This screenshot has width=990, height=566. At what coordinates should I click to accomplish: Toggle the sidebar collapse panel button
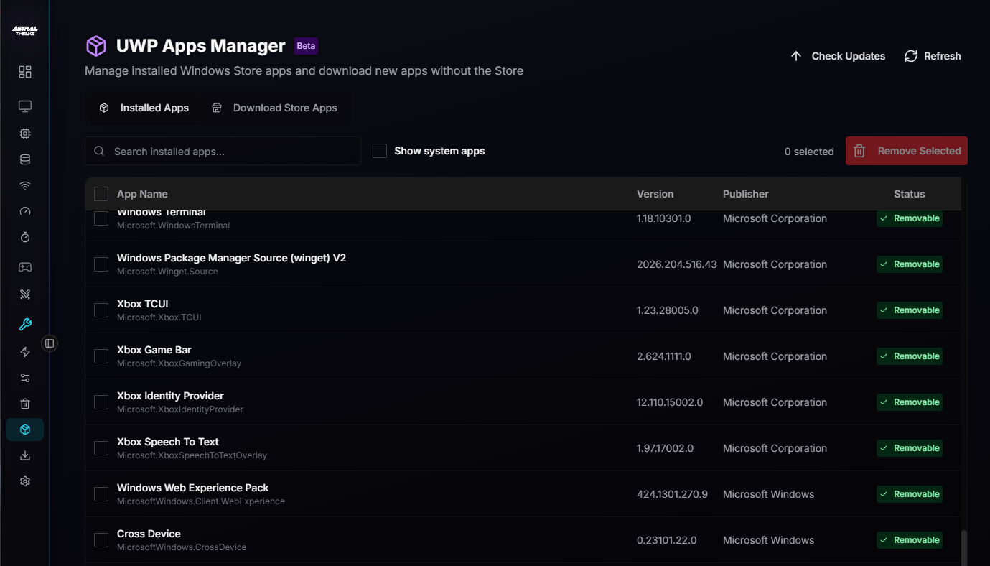pos(50,343)
